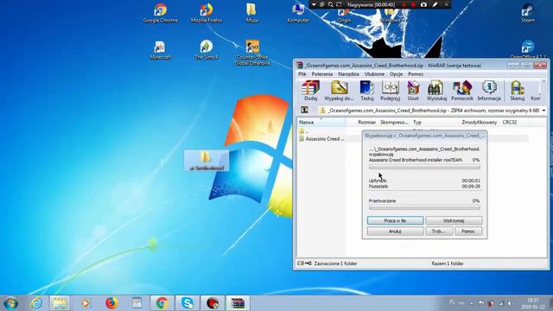Click the camera screenshot icon in recorder bar

click(423, 4)
